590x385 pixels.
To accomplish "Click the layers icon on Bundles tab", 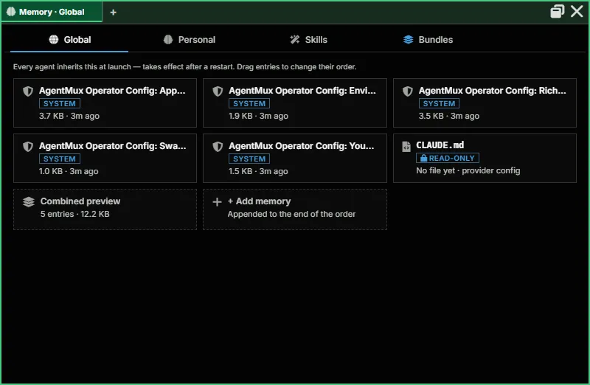I will (409, 40).
